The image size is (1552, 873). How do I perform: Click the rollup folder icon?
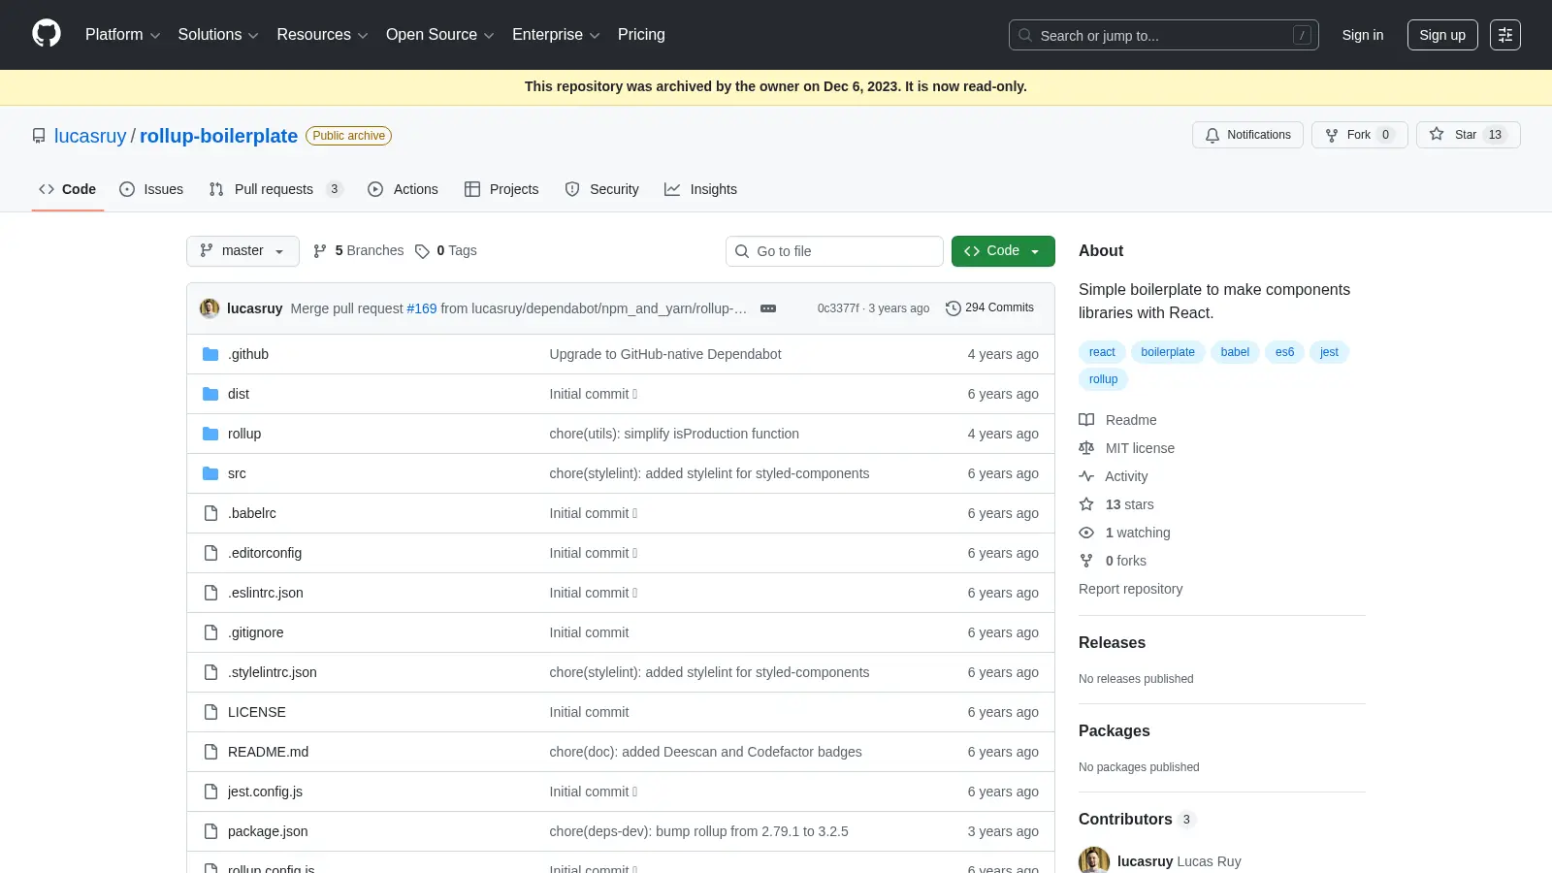210,434
